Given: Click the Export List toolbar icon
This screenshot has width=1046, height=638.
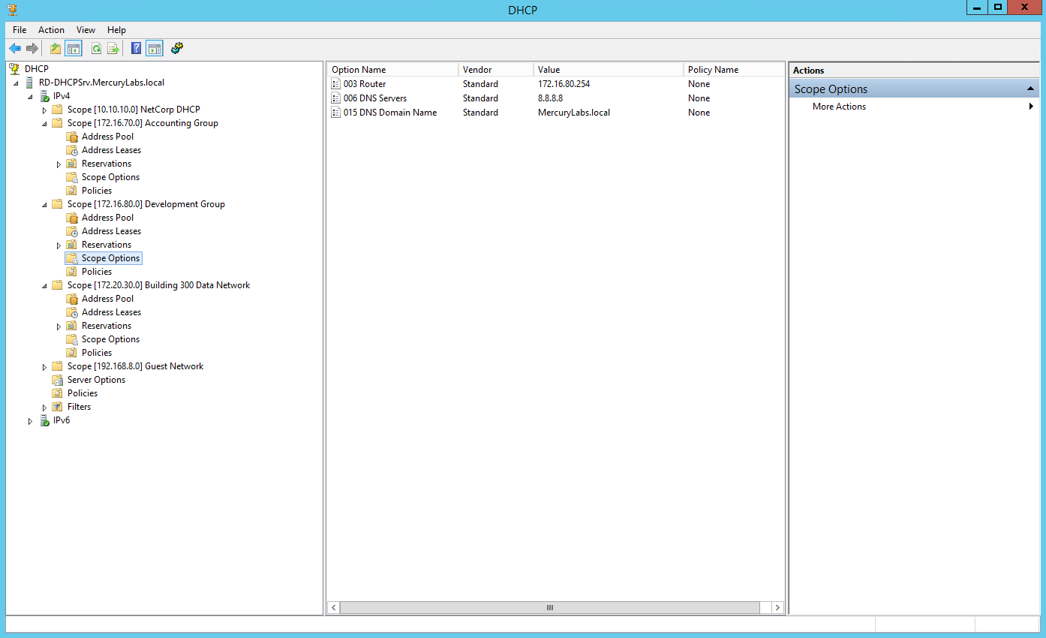Looking at the screenshot, I should [113, 49].
